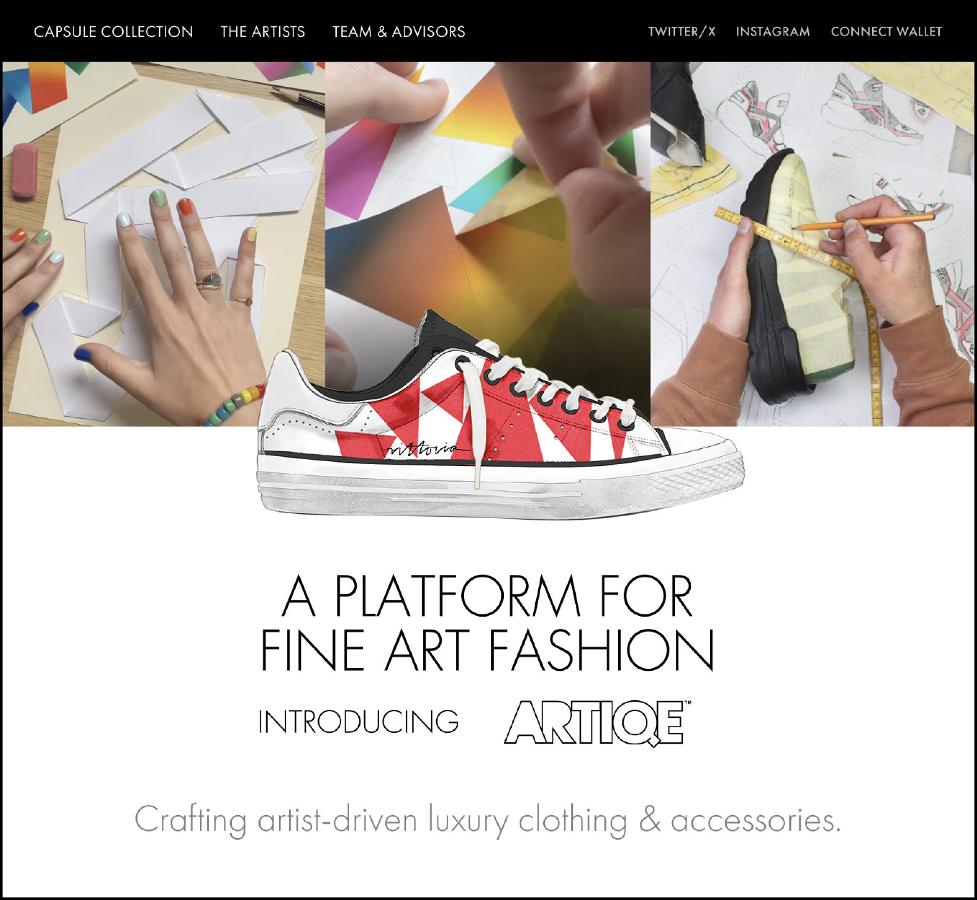
Task: Click the pink eraser on the desk
Action: click(x=25, y=170)
